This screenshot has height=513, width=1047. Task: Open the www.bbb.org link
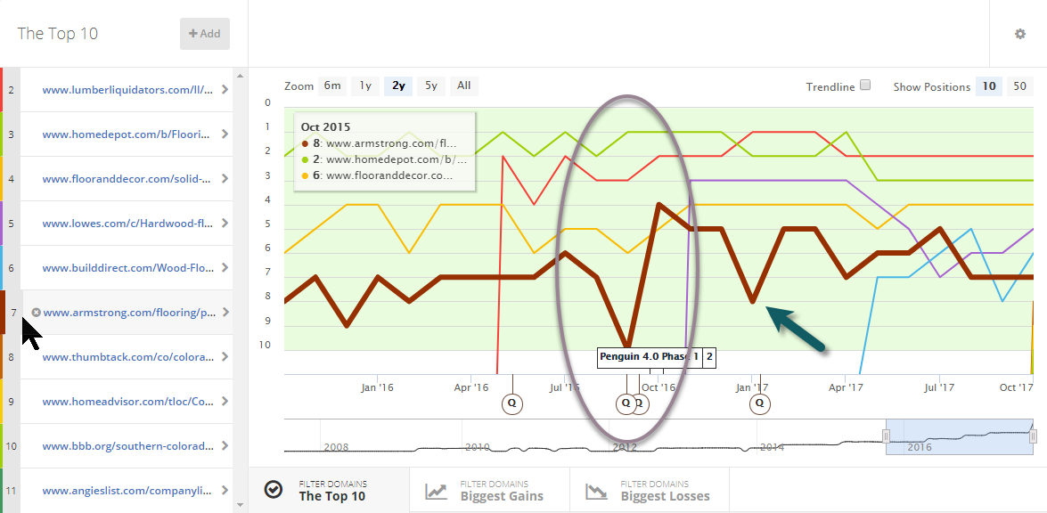127,445
